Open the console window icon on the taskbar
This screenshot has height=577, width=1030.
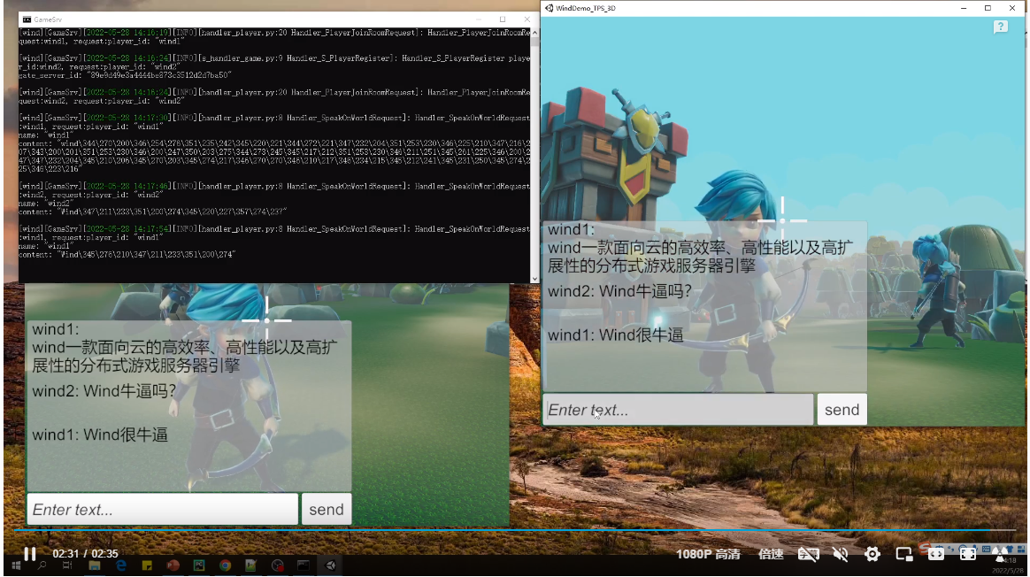tap(304, 565)
